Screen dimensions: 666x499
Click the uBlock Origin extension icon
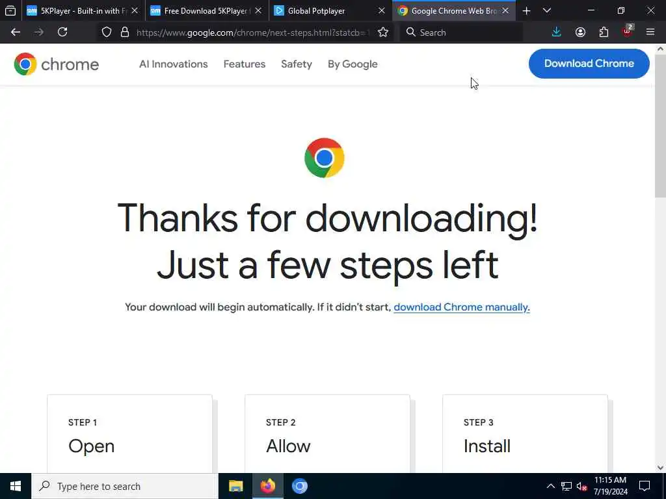(x=628, y=31)
